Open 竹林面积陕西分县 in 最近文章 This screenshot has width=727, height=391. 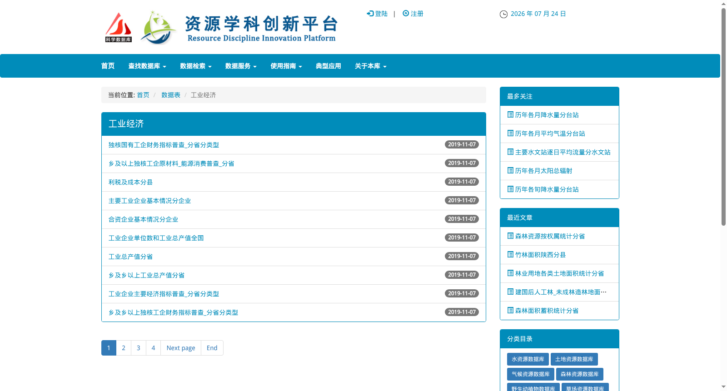pos(541,255)
